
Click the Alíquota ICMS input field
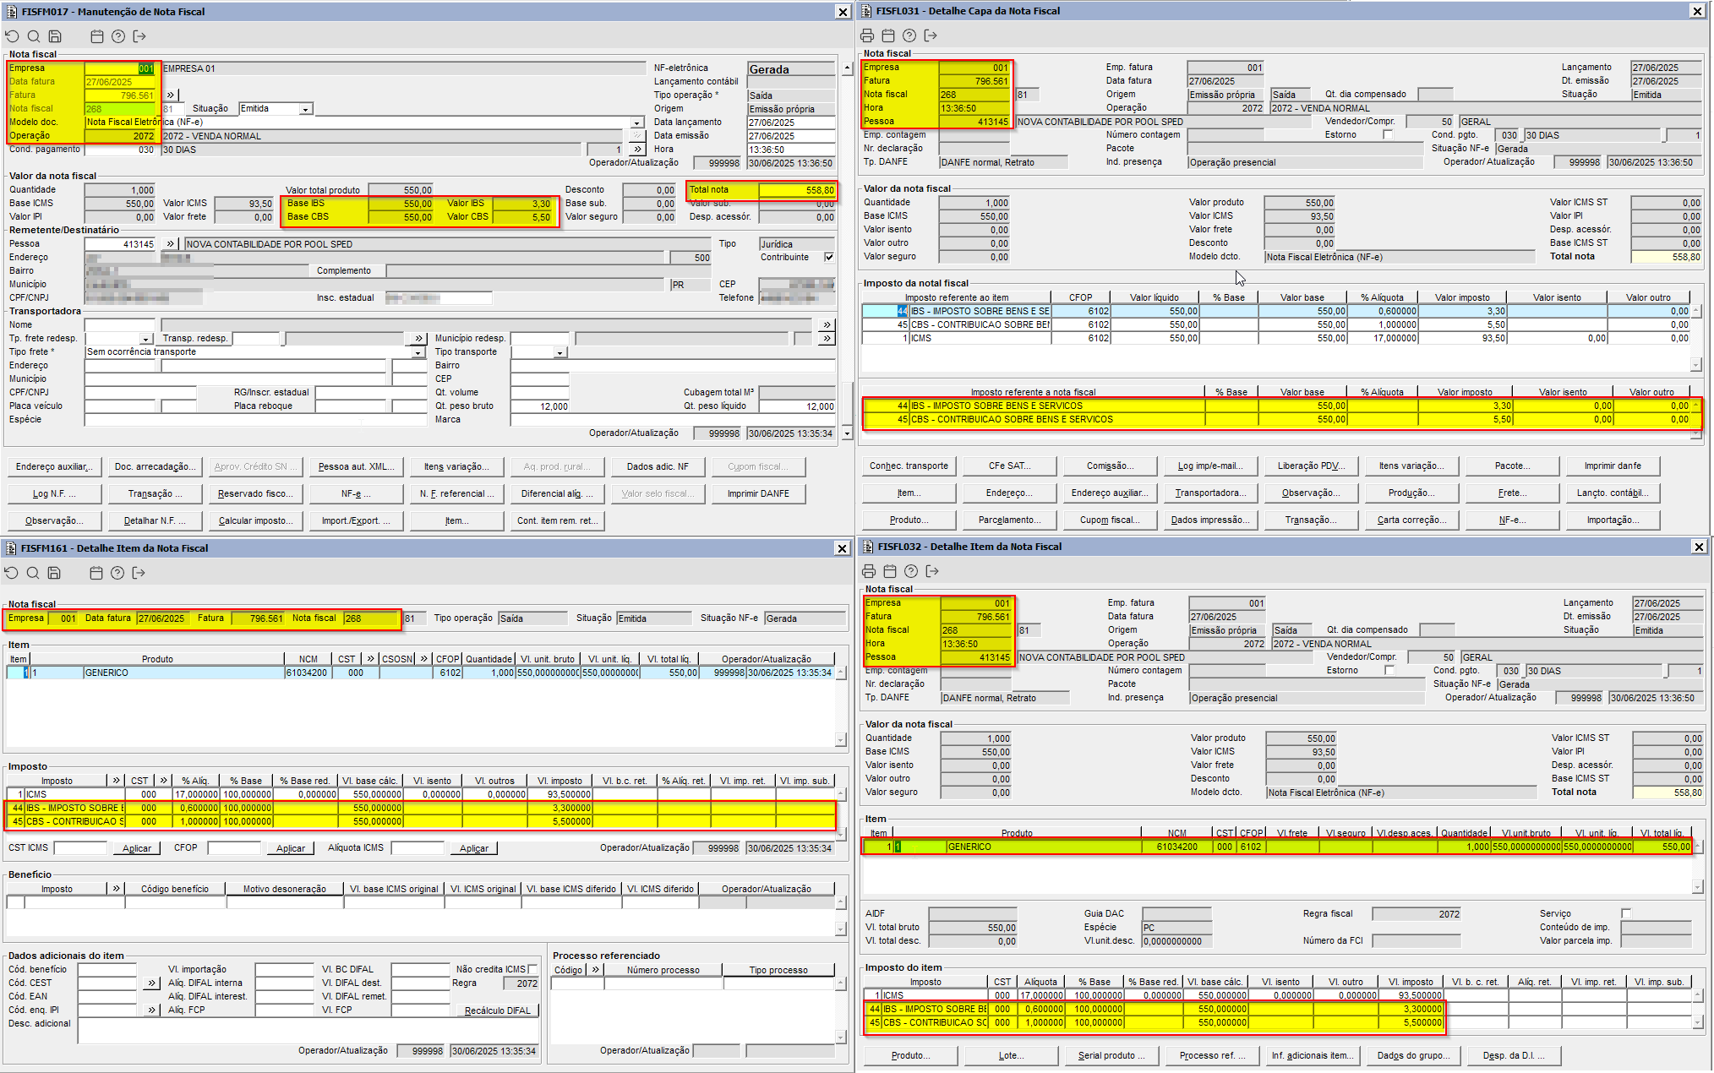[x=417, y=847]
